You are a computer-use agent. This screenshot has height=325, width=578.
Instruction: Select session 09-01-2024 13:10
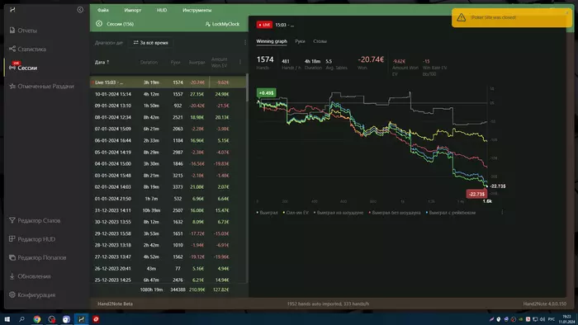pos(168,106)
